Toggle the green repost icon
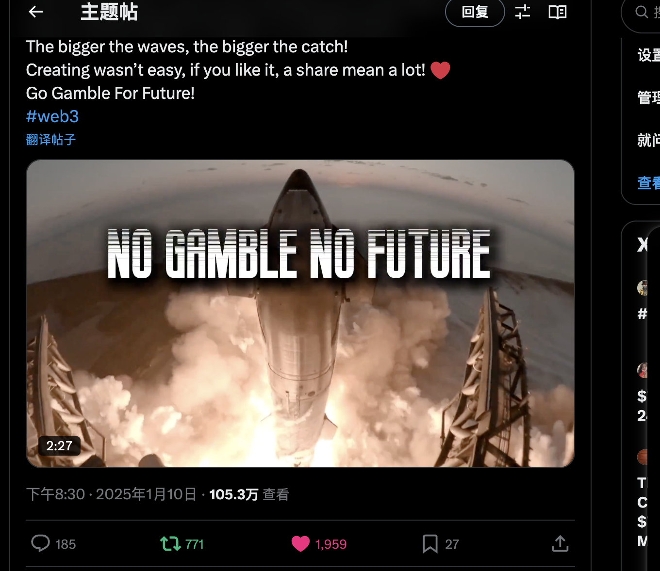The height and width of the screenshot is (571, 660). pyautogui.click(x=170, y=544)
